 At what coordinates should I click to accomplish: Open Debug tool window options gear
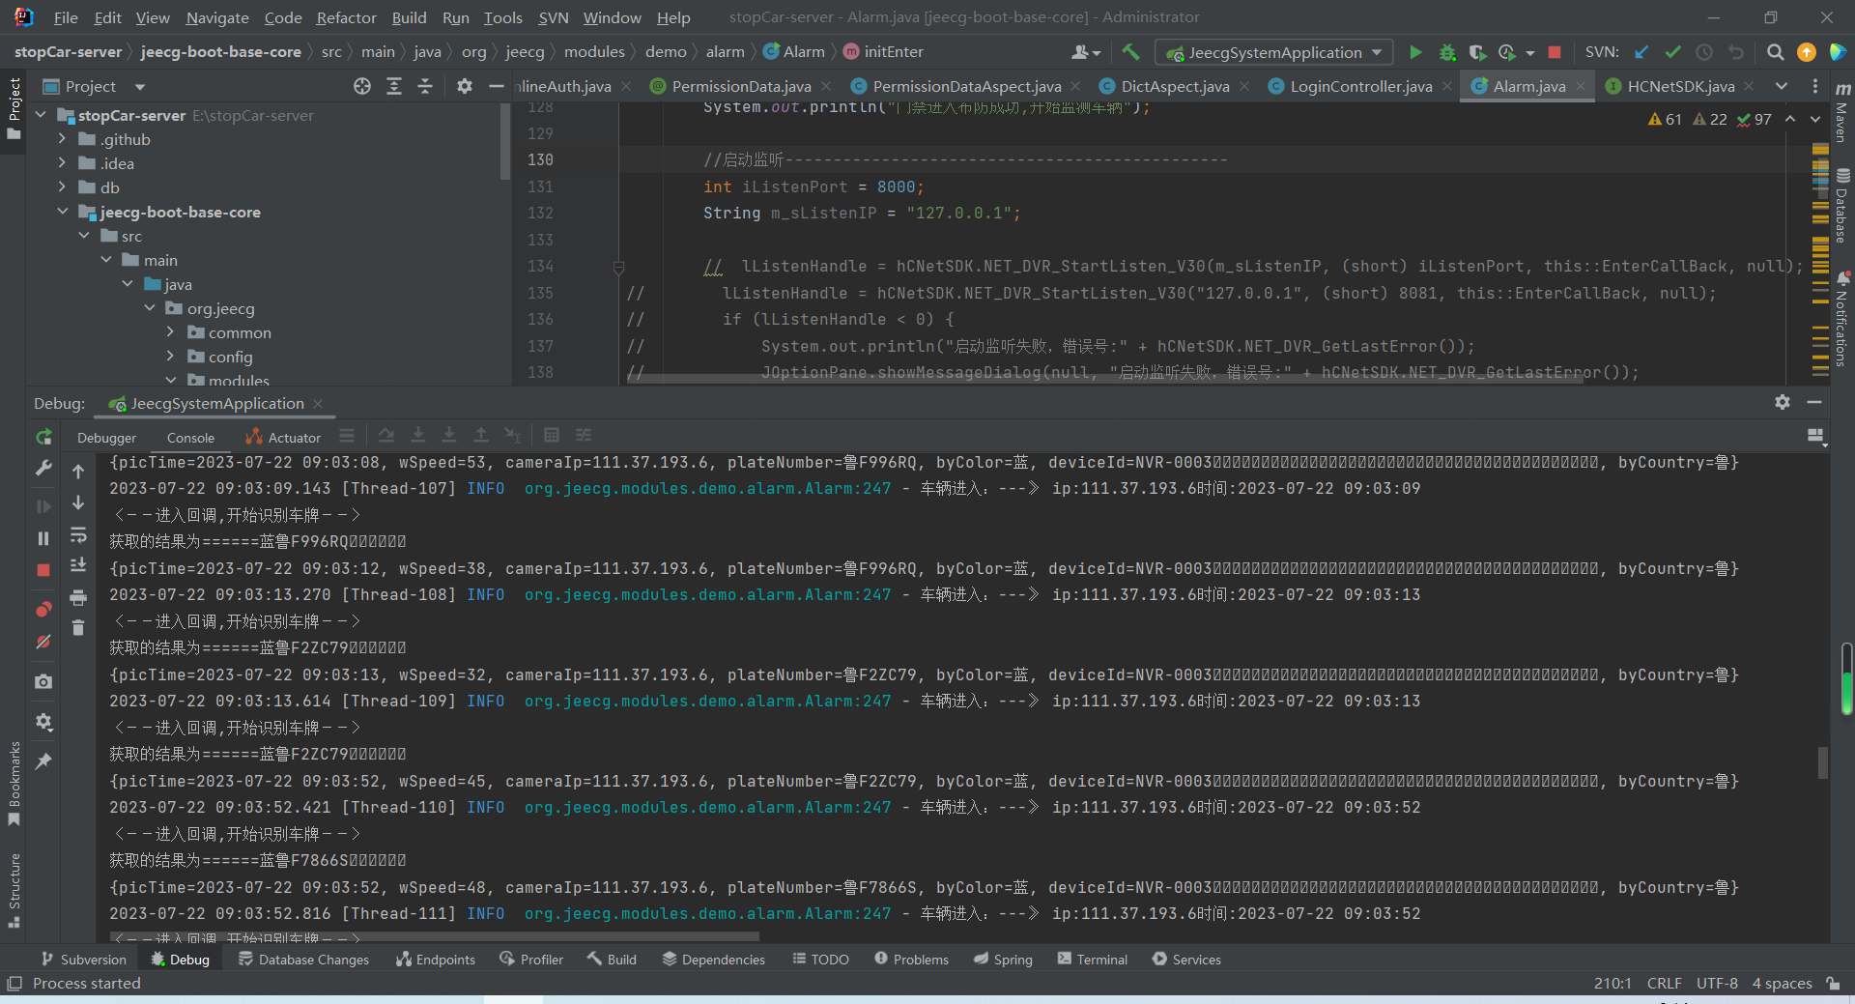tap(1783, 402)
